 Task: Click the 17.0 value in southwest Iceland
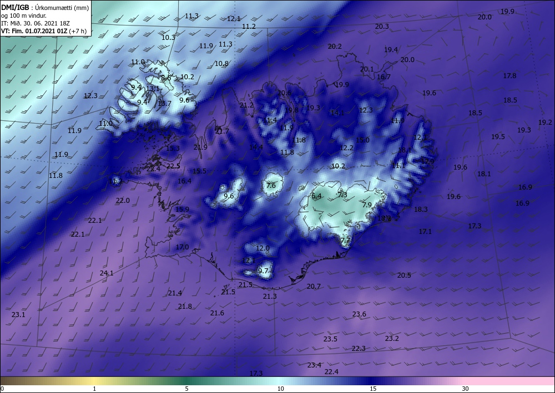(x=182, y=247)
